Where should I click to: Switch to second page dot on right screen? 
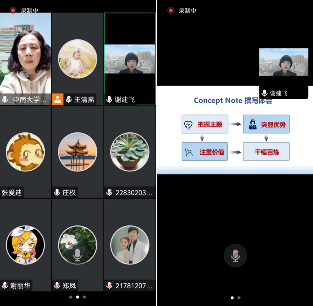(x=239, y=298)
